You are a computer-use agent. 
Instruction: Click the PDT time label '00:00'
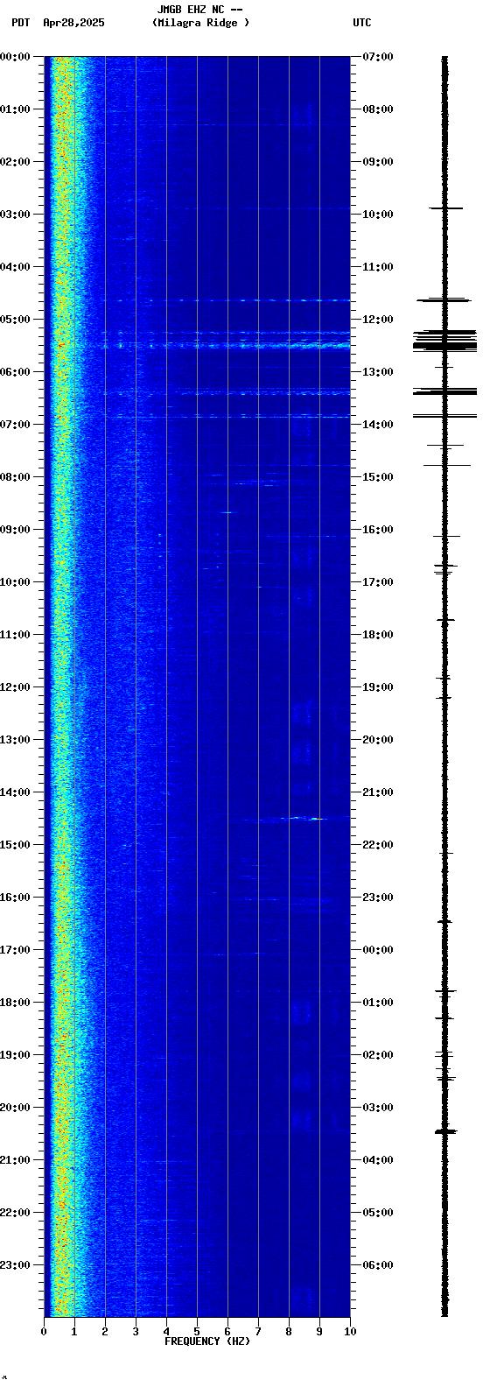pyautogui.click(x=15, y=57)
